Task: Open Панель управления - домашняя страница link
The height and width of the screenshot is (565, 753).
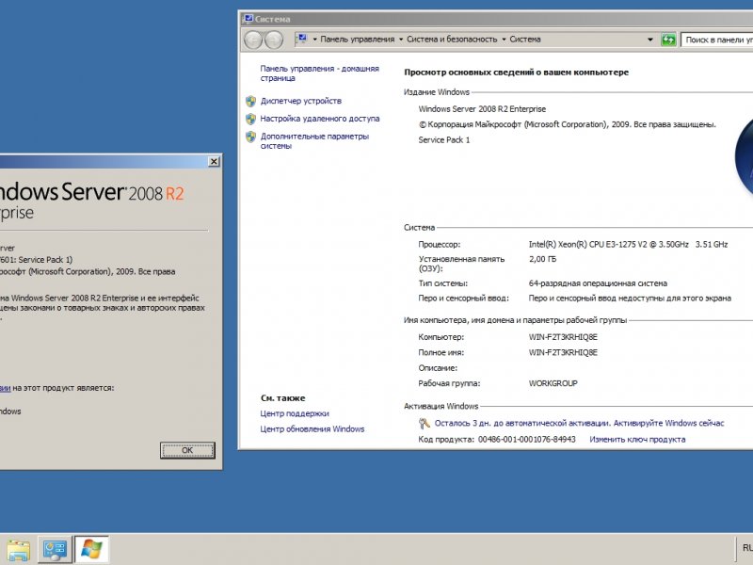Action: (x=319, y=73)
